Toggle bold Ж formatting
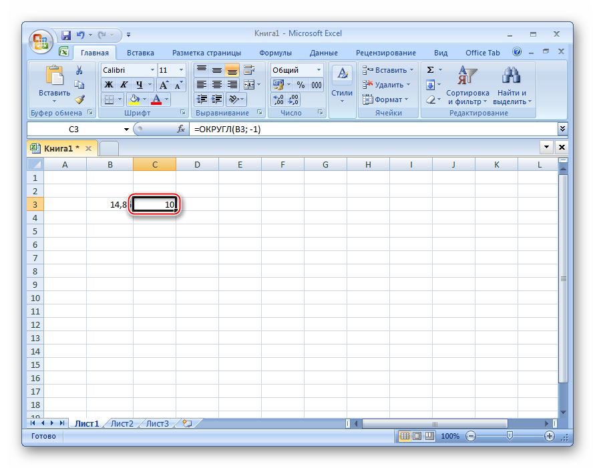The height and width of the screenshot is (468, 595). tap(109, 85)
